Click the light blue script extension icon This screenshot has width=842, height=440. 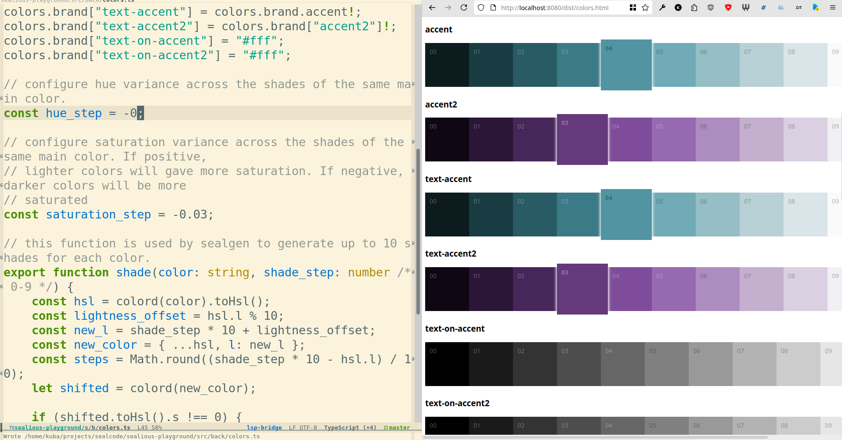pos(781,7)
